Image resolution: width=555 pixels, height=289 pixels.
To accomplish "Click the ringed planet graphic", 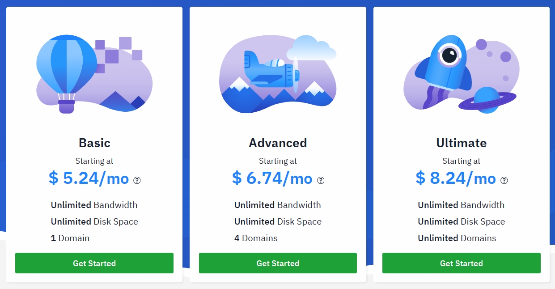I will click(x=487, y=100).
